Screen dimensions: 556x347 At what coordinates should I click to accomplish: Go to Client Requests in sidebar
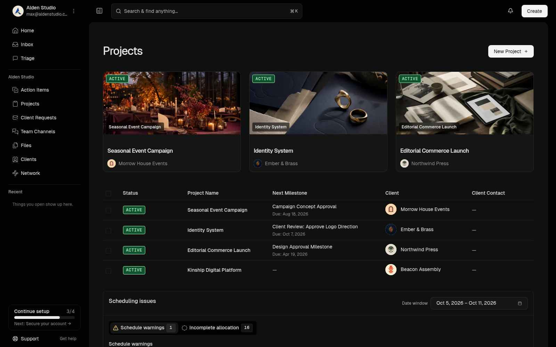pos(44,118)
